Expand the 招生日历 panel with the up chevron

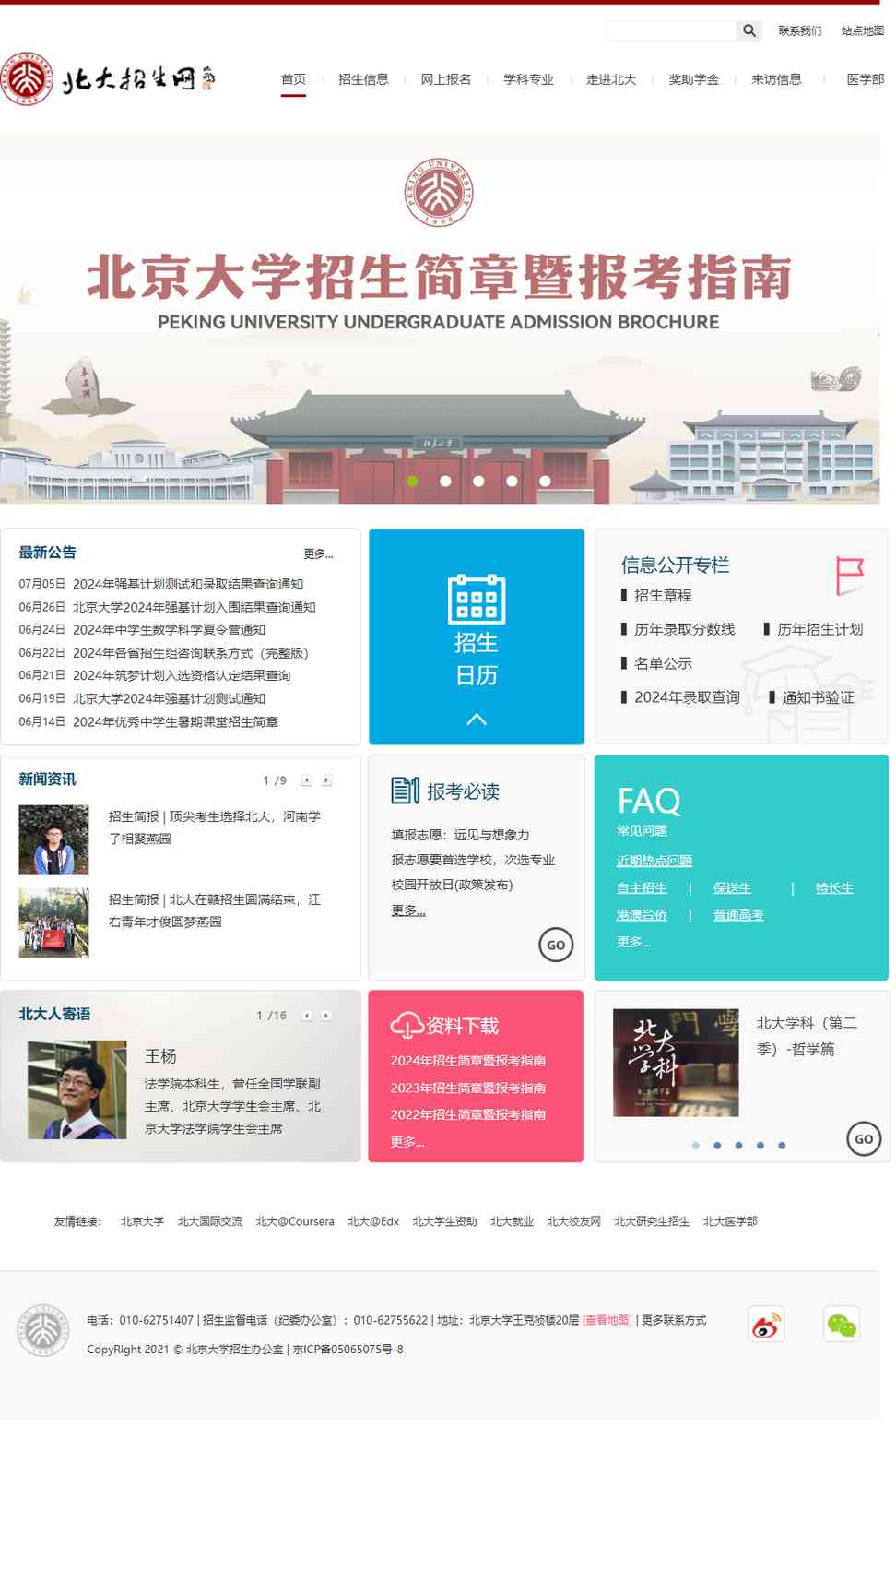(477, 719)
